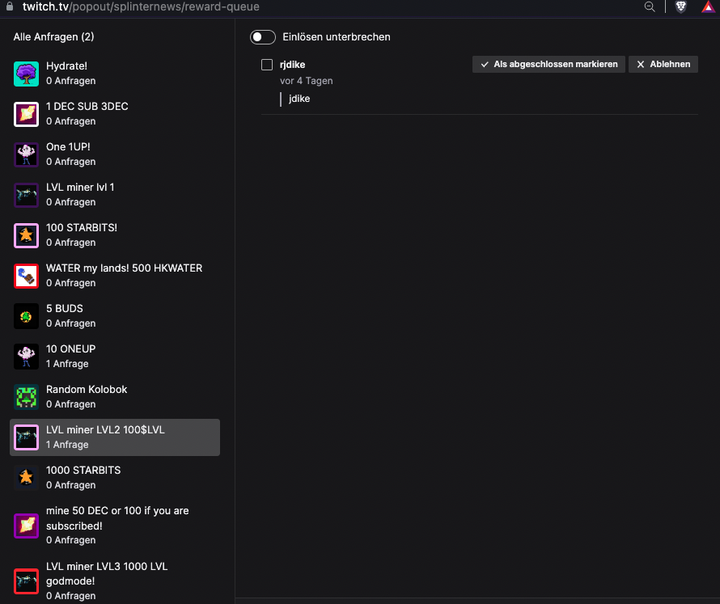720x604 pixels.
Task: Click the rjdike username link
Action: click(x=293, y=65)
